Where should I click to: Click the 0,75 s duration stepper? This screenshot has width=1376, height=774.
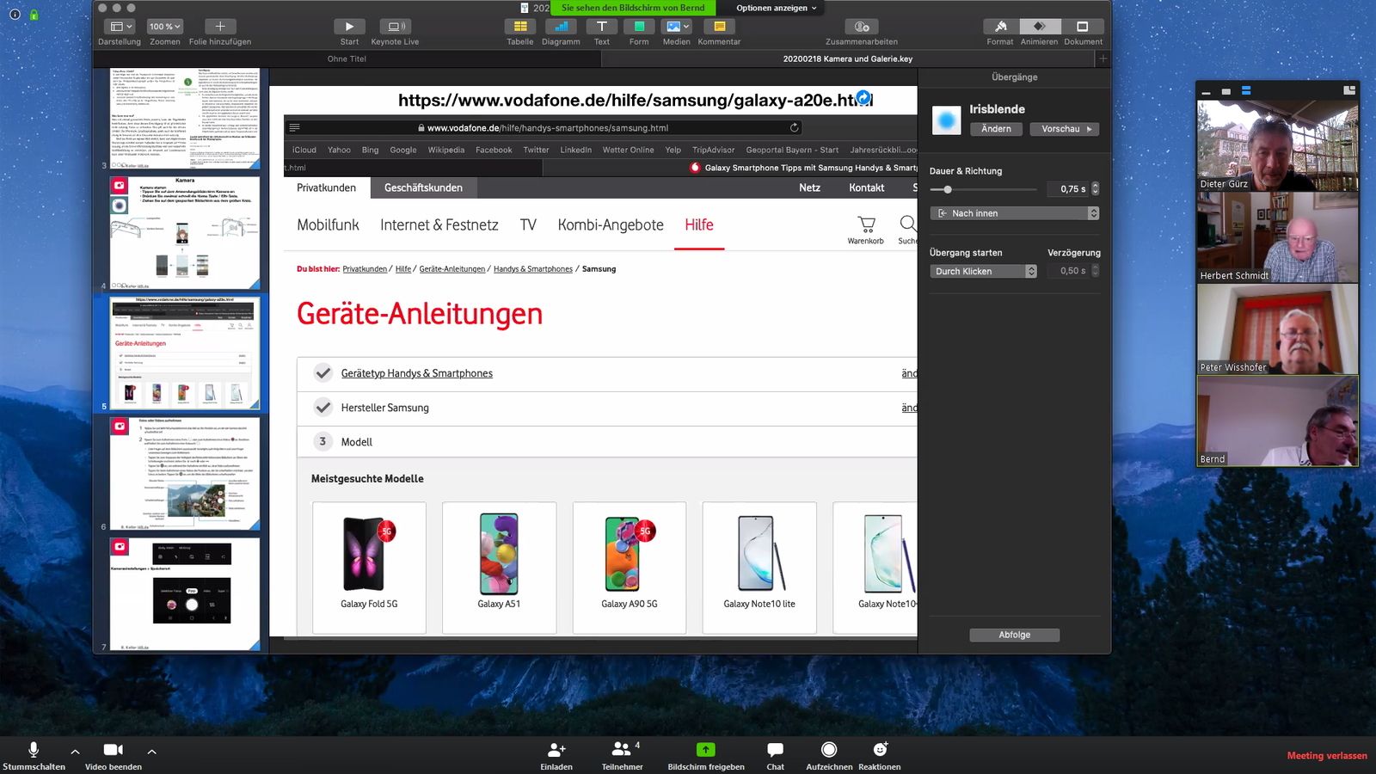coord(1095,188)
